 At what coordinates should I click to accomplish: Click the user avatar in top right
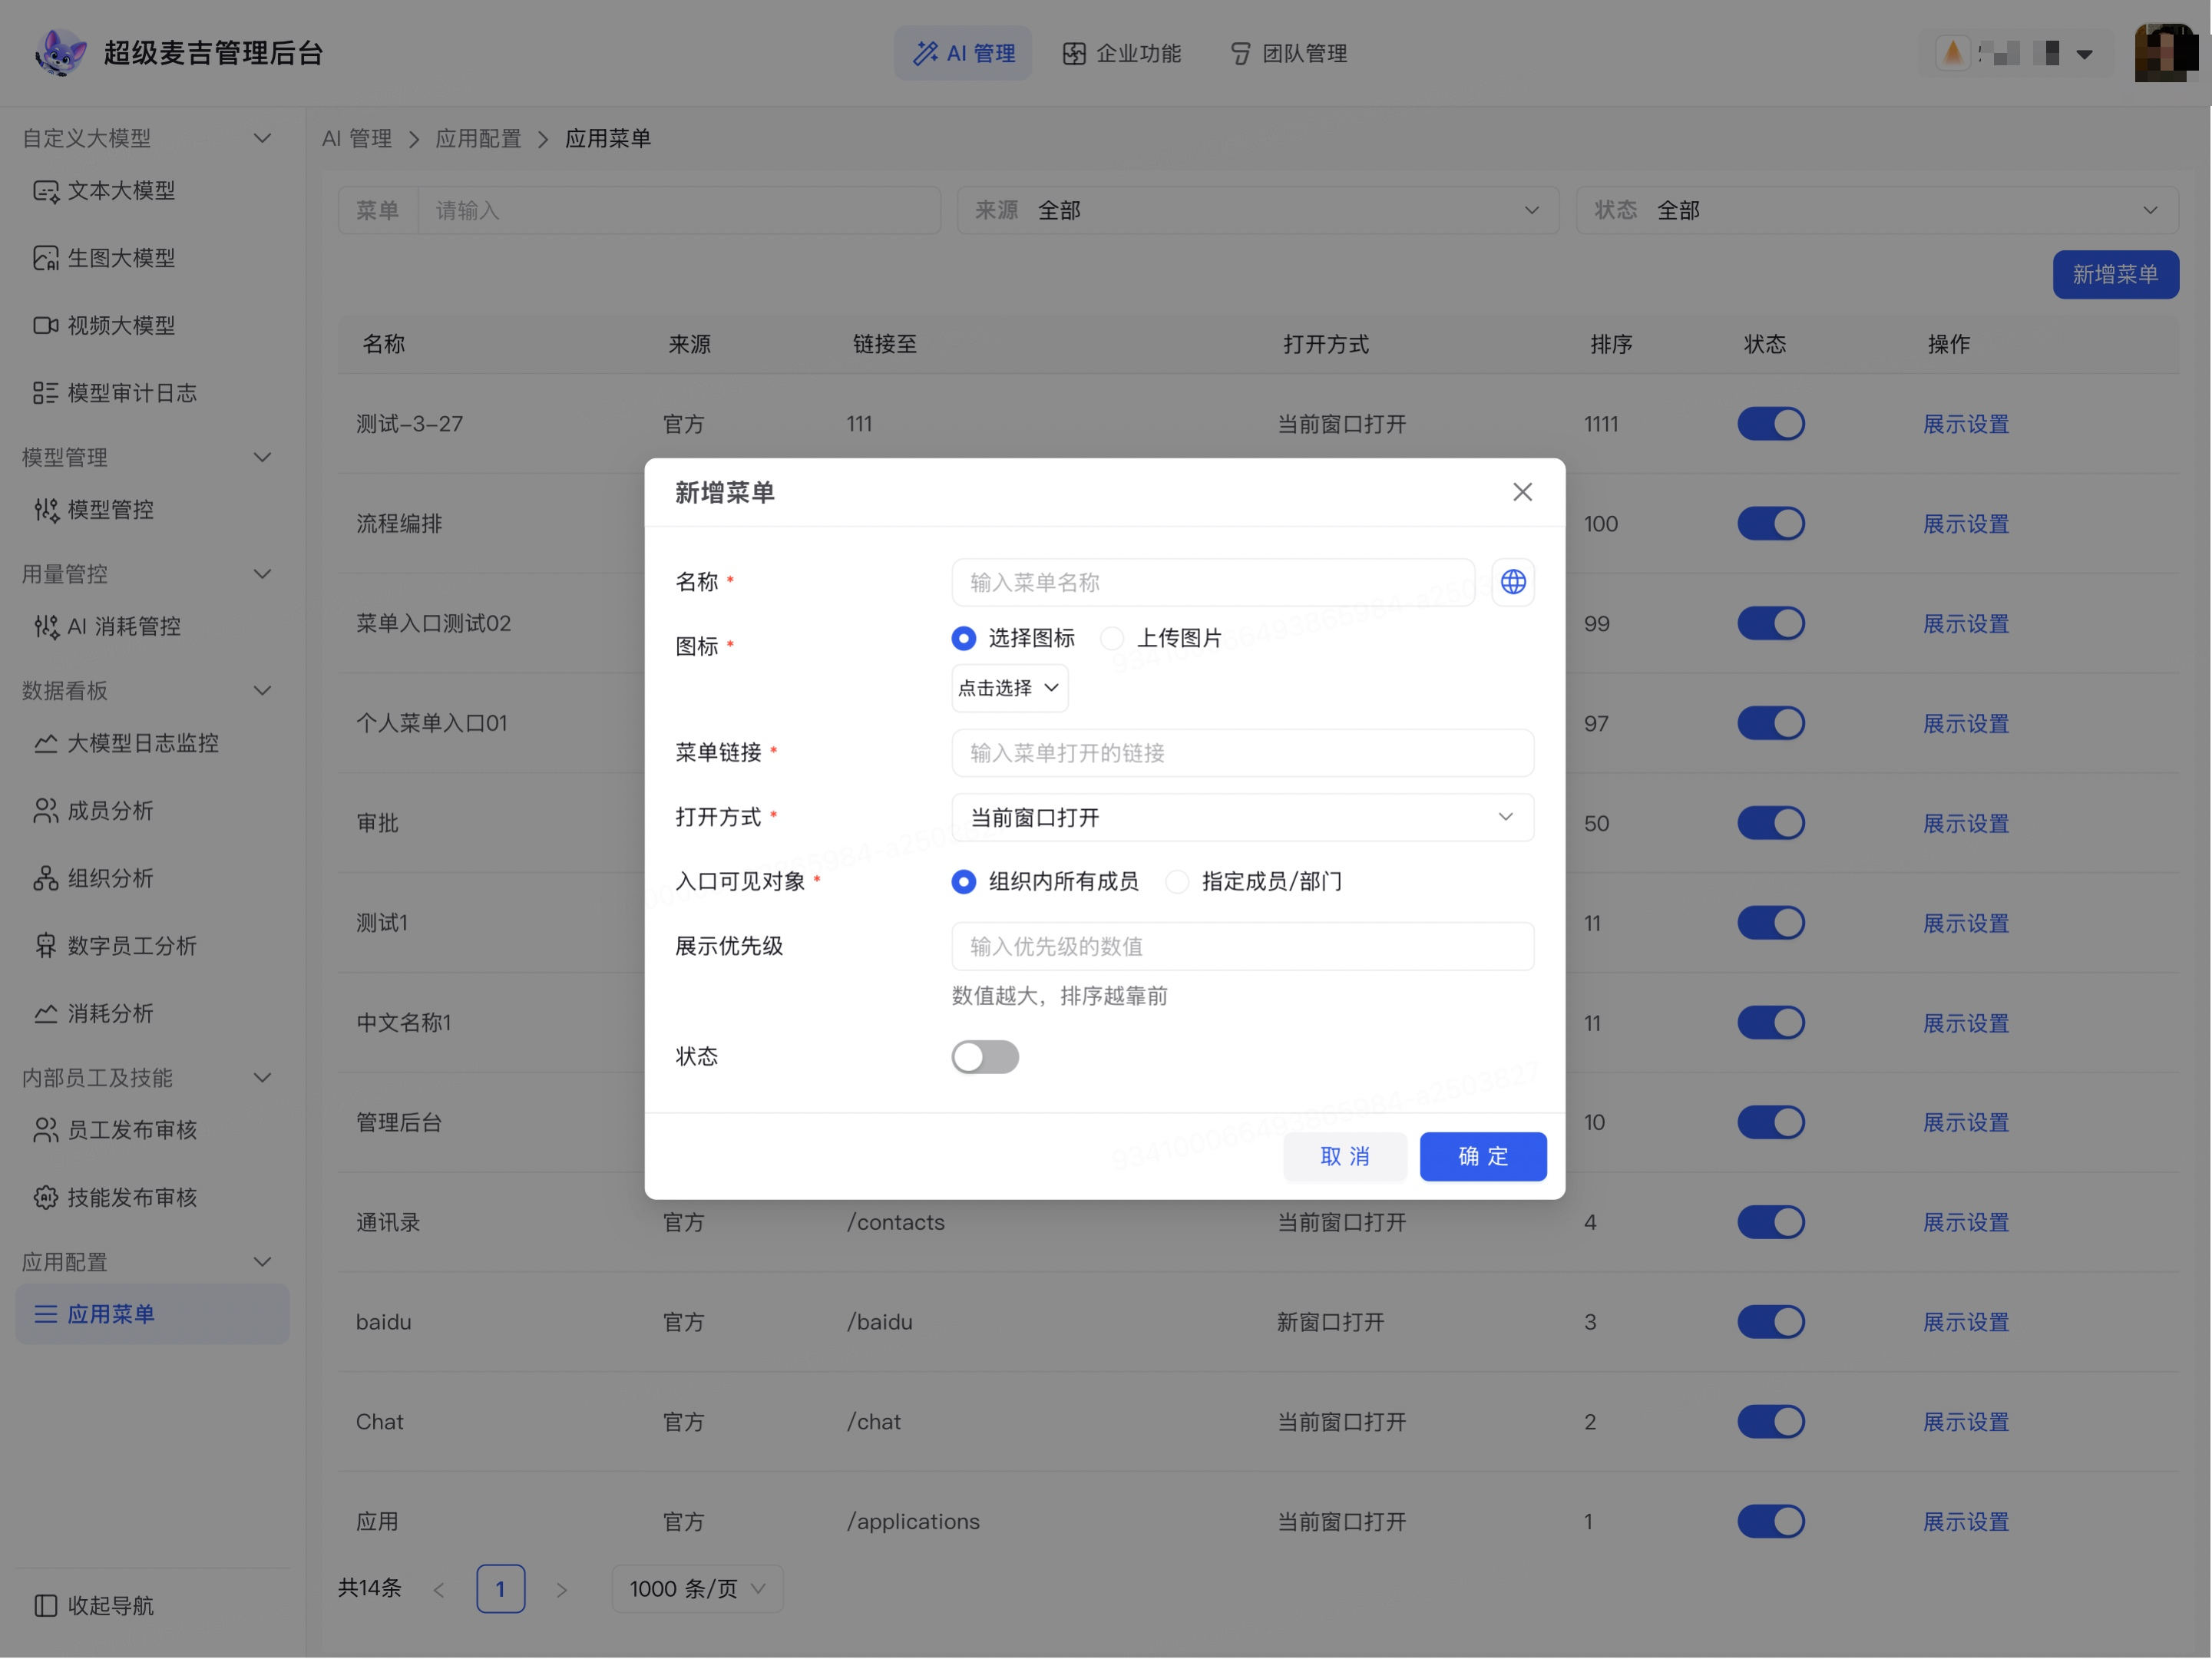tap(2165, 53)
